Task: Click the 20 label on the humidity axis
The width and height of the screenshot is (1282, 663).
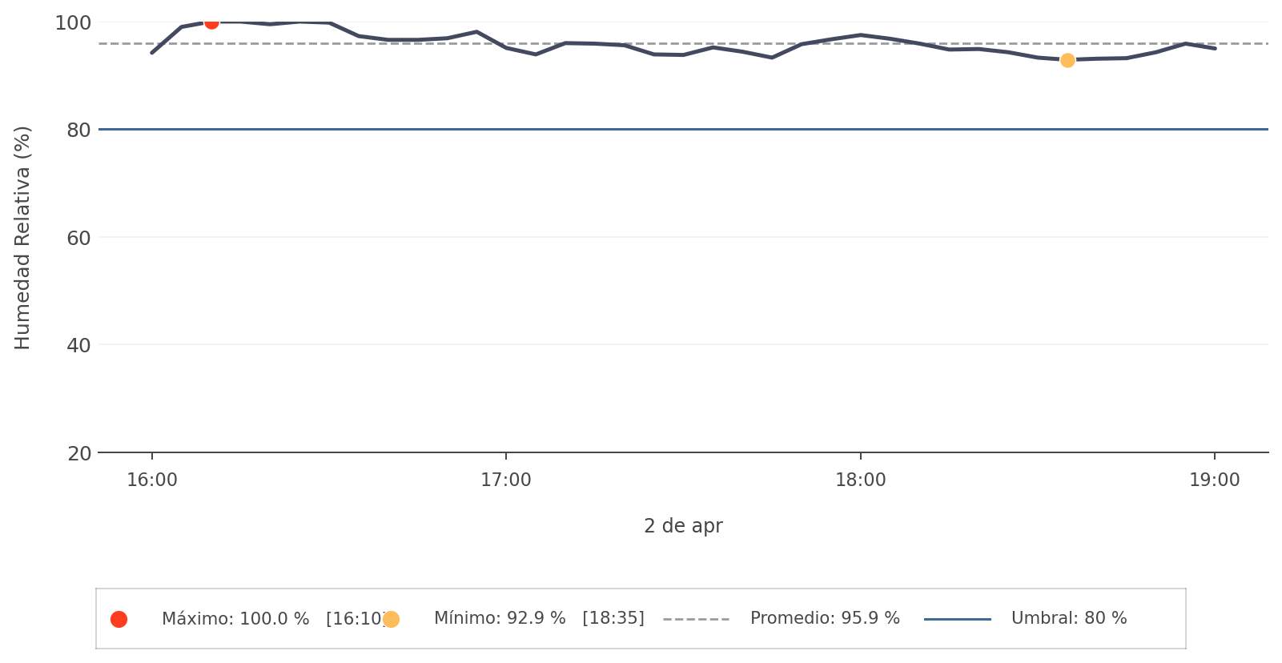Action: tap(79, 453)
